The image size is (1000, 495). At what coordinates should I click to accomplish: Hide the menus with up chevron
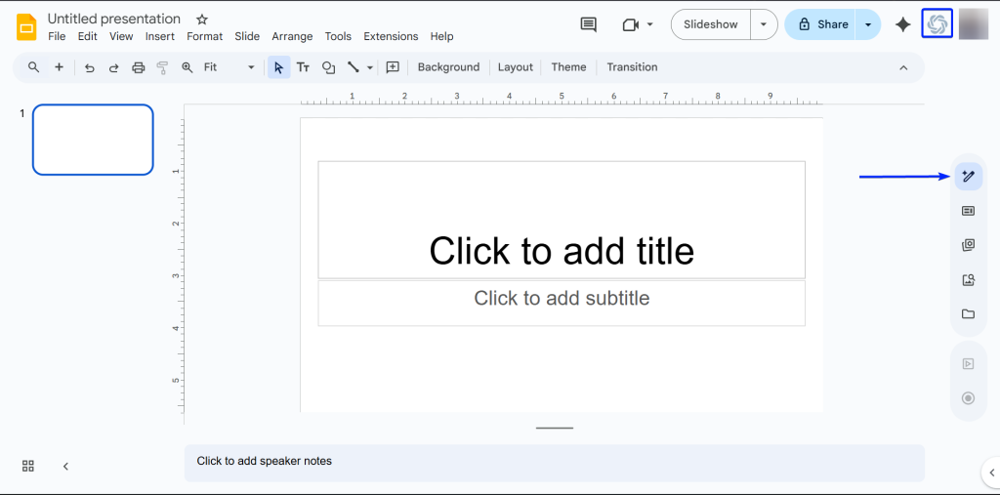903,67
